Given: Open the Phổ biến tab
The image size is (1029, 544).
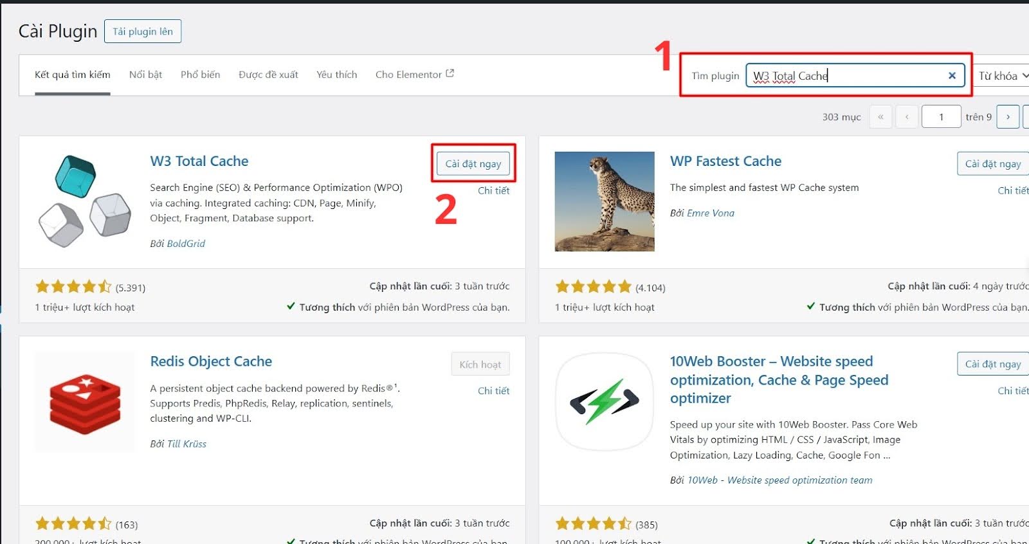Looking at the screenshot, I should (200, 75).
